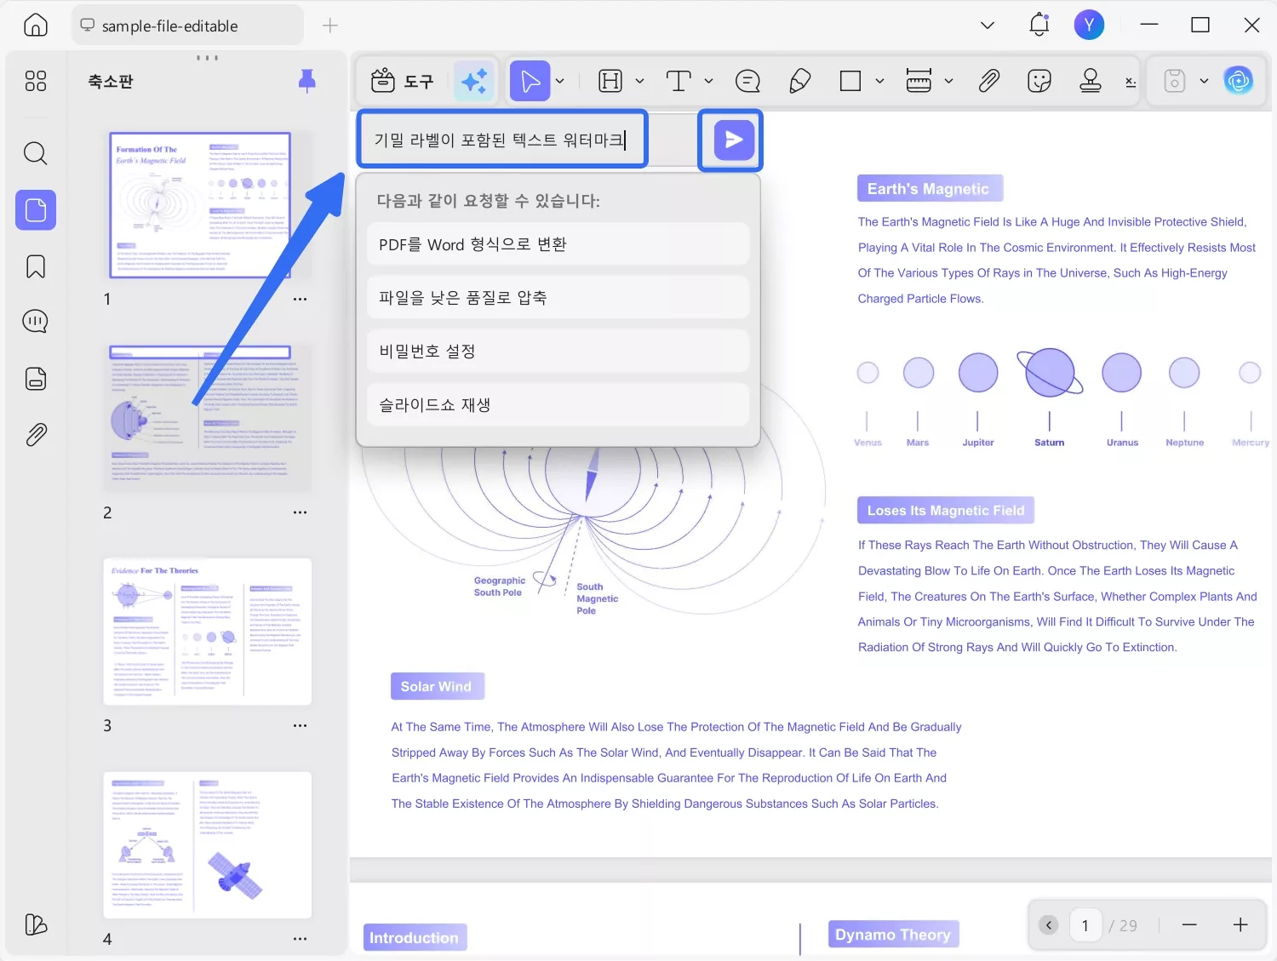Open the shape tool dropdown

coord(880,81)
